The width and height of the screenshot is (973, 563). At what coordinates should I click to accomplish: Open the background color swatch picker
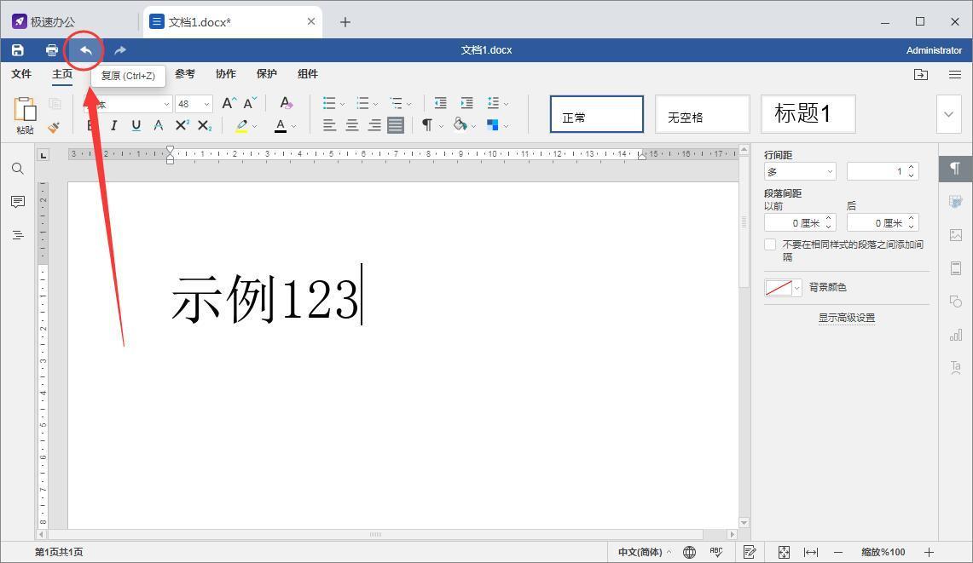click(784, 288)
